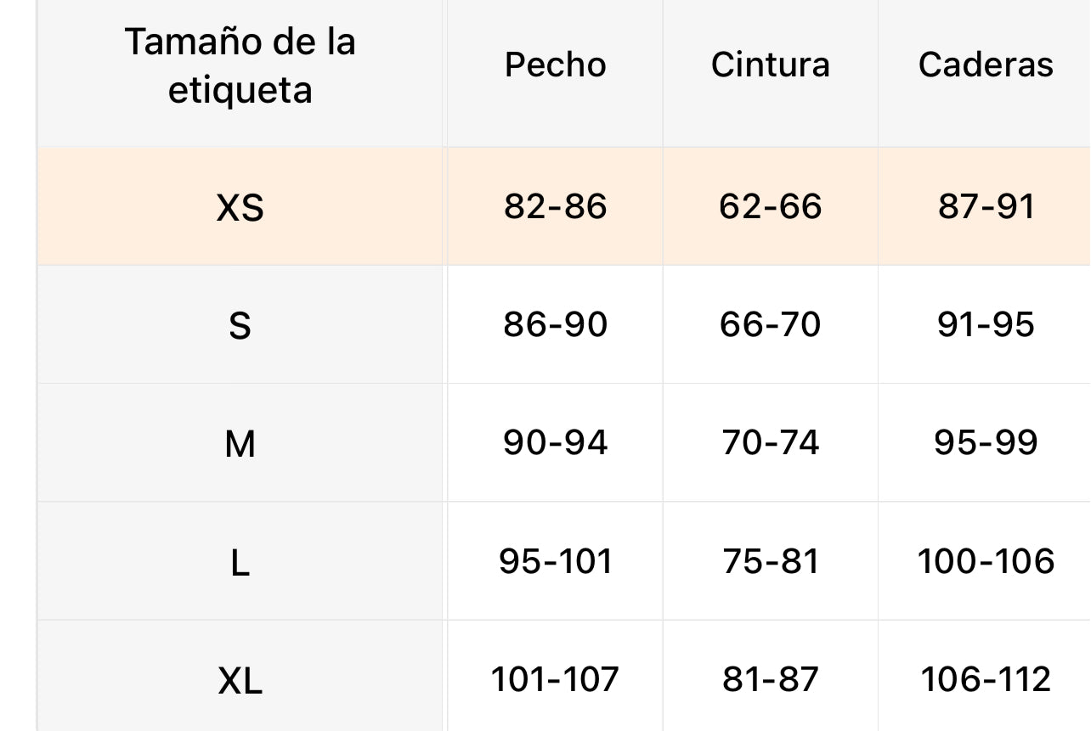The width and height of the screenshot is (1091, 731).
Task: Select the L hips value 100-106
Action: [986, 561]
